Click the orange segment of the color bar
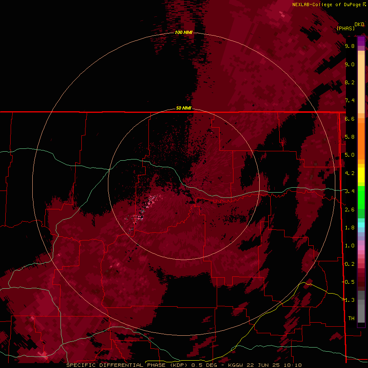The height and width of the screenshot is (368, 368). 361,141
